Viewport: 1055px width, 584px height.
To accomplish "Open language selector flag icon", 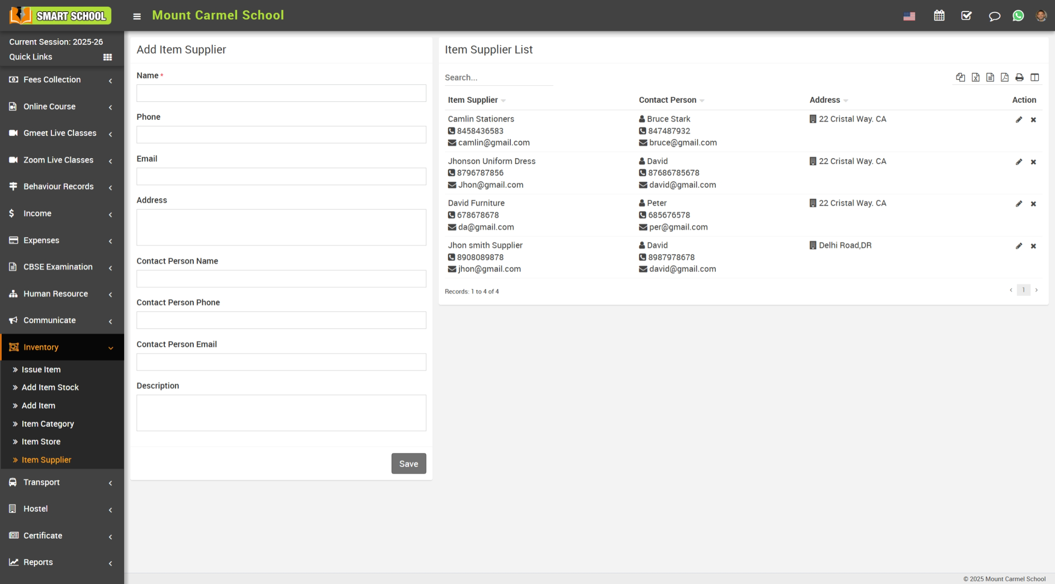I will 909,16.
